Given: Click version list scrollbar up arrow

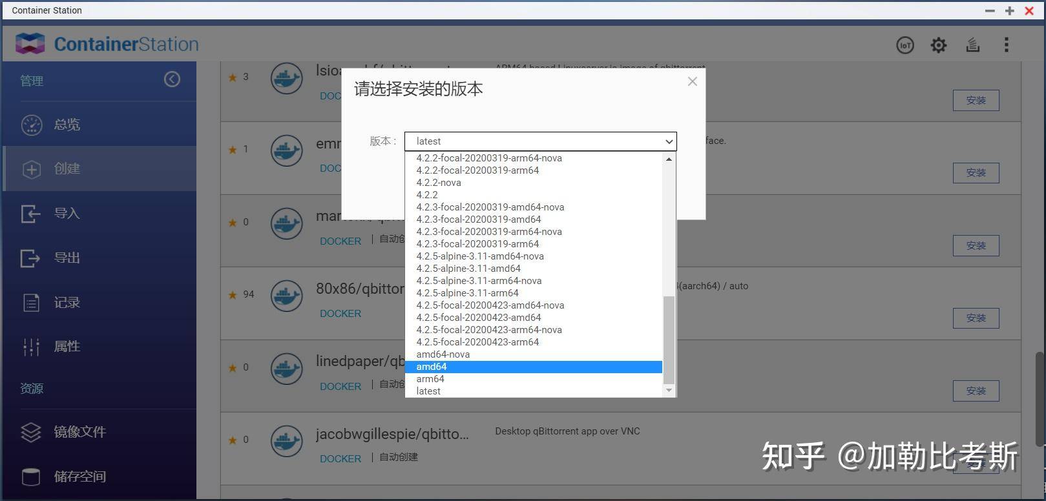Looking at the screenshot, I should (669, 159).
